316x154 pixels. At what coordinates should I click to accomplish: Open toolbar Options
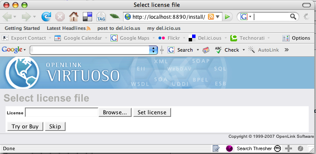click(x=296, y=38)
